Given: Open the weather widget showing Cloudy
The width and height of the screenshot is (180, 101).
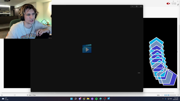Looking at the screenshot, I should pyautogui.click(x=5, y=99).
